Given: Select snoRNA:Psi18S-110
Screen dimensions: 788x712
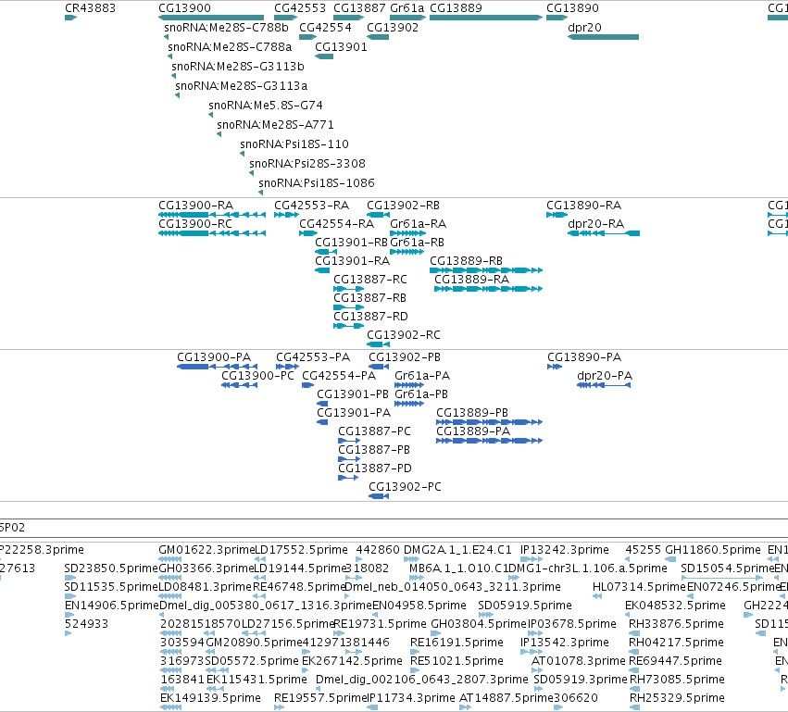Looking at the screenshot, I should 294,144.
